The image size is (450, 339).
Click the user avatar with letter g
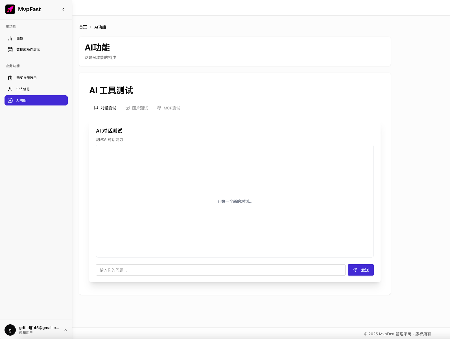pyautogui.click(x=10, y=330)
